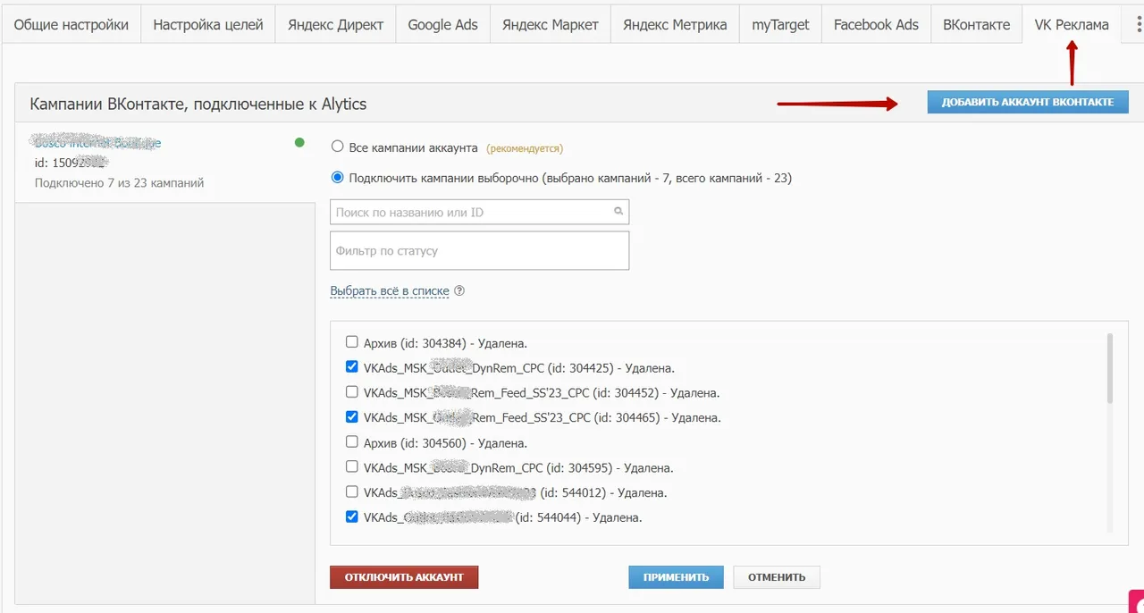Click the Выбрать всё в списке link
This screenshot has width=1144, height=613.
(390, 291)
